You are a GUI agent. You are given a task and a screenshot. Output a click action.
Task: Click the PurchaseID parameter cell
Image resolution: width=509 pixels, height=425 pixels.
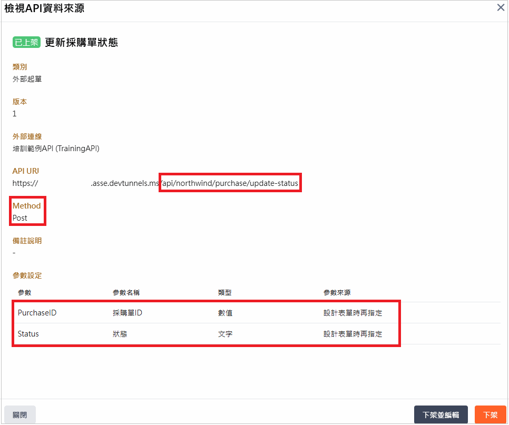pyautogui.click(x=37, y=313)
